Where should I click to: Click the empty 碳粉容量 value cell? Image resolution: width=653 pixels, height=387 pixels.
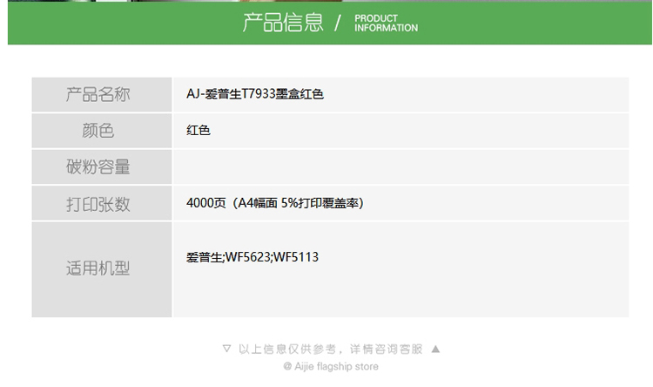click(x=401, y=166)
